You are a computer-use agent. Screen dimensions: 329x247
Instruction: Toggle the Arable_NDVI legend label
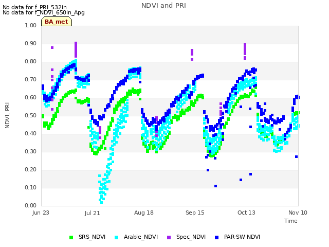pyautogui.click(x=140, y=237)
